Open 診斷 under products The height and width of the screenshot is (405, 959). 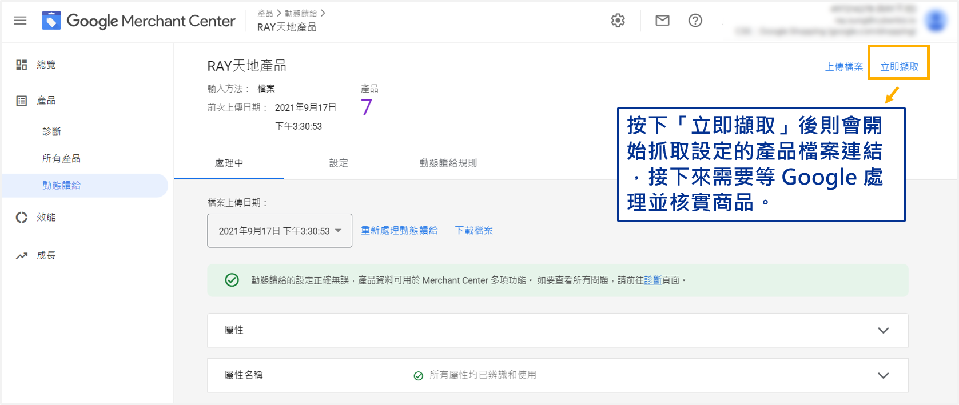point(52,131)
